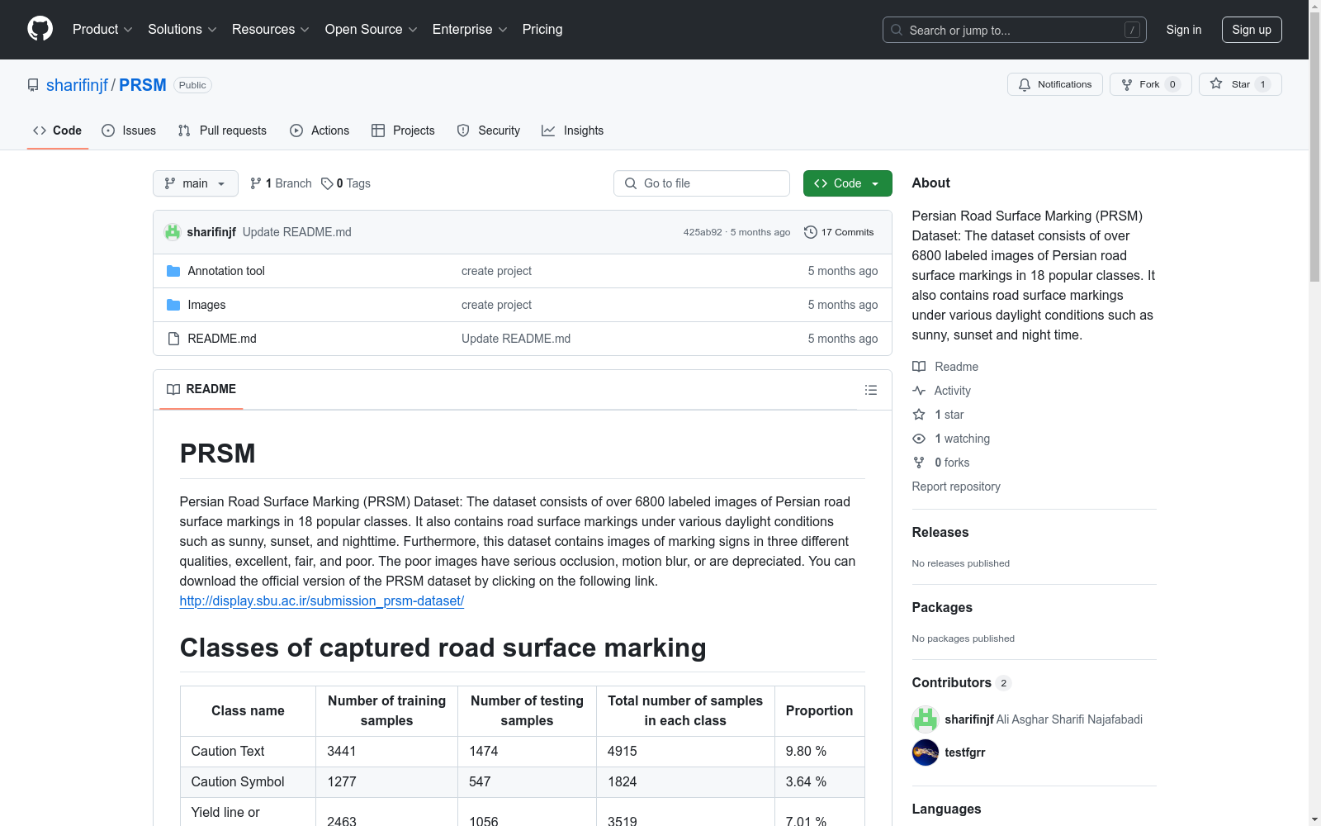The height and width of the screenshot is (826, 1321).
Task: Click sharifinjf avatar in commit row
Action: (x=173, y=232)
